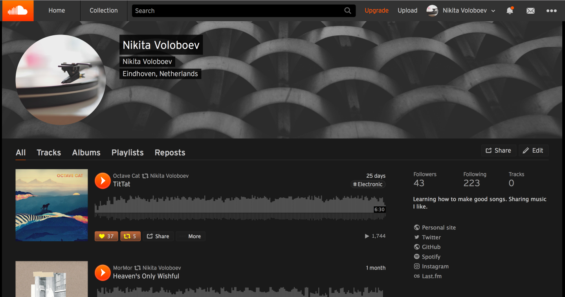Screen dimensions: 565x297
Task: Click the user avatar in the top bar
Action: [x=432, y=11]
